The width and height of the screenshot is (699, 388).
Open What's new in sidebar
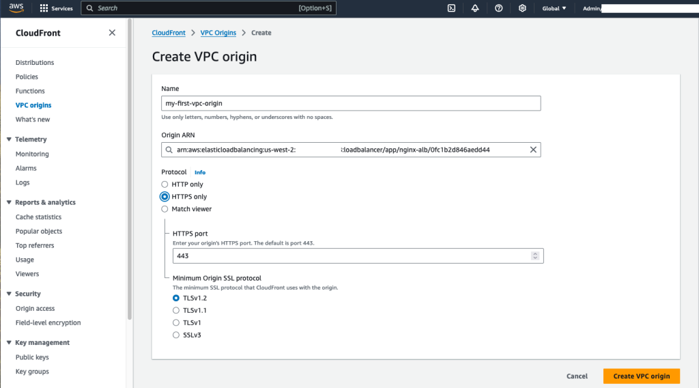[33, 120]
